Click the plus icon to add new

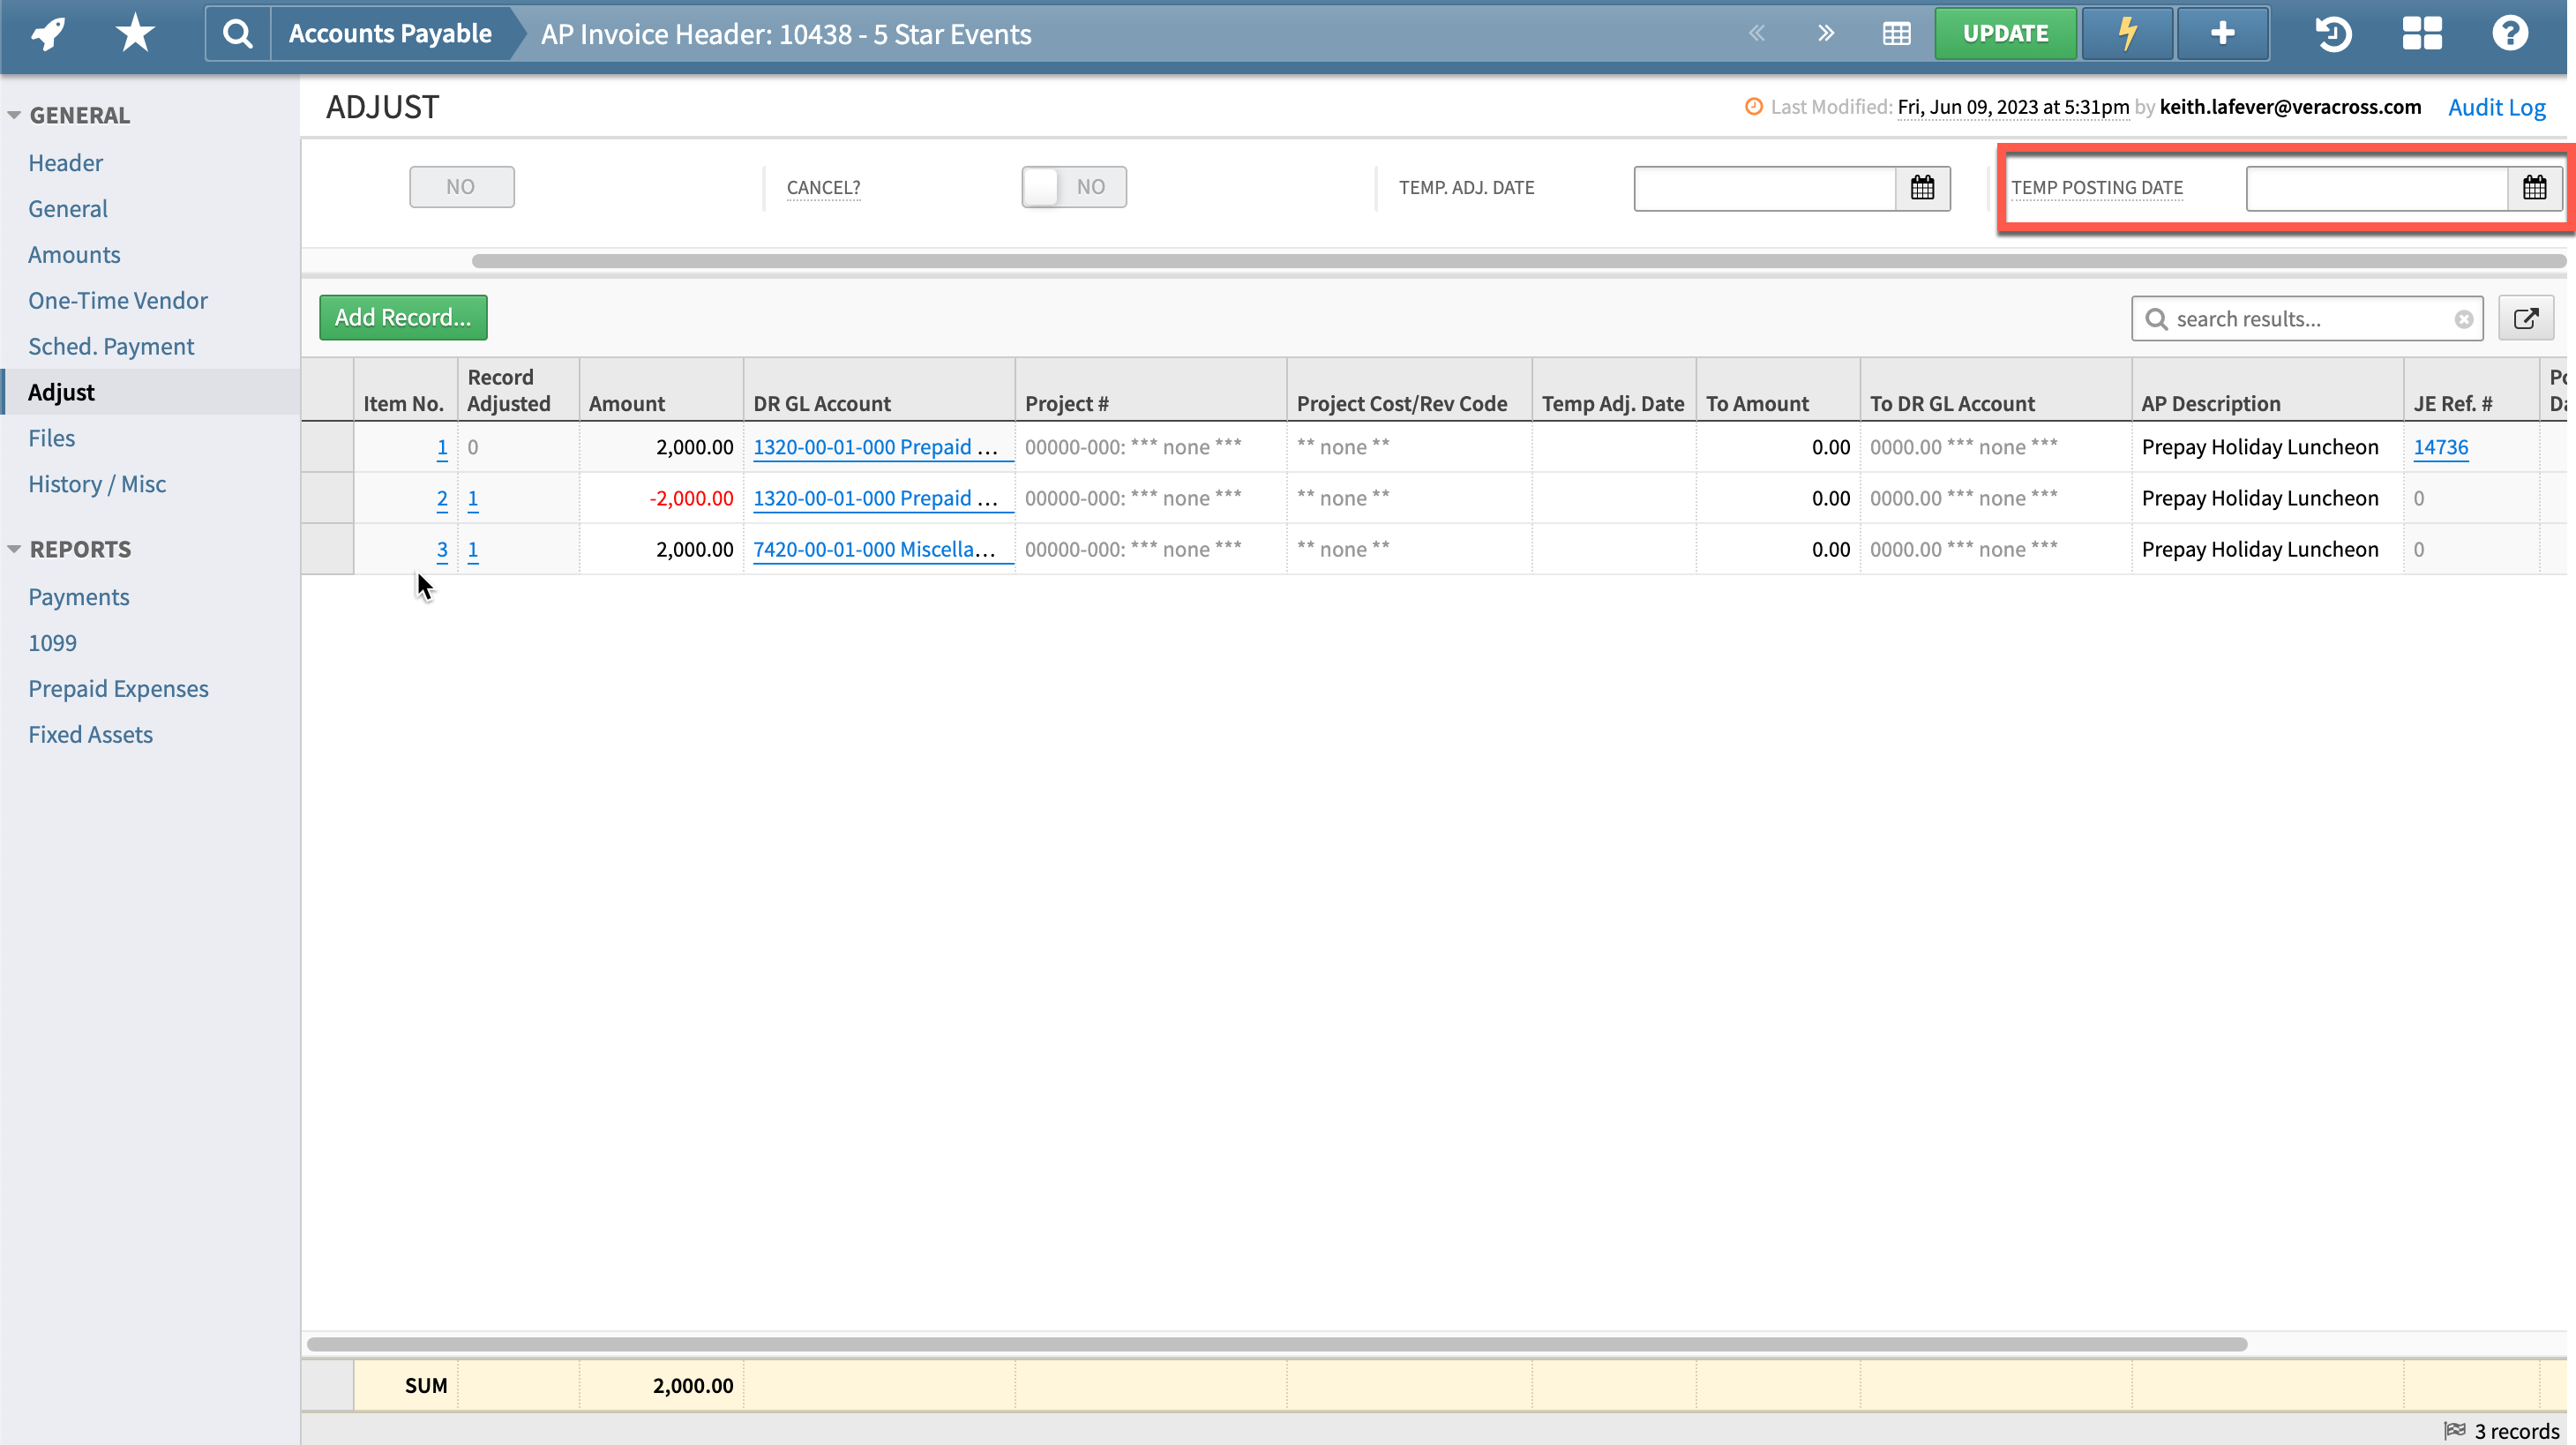coord(2222,32)
